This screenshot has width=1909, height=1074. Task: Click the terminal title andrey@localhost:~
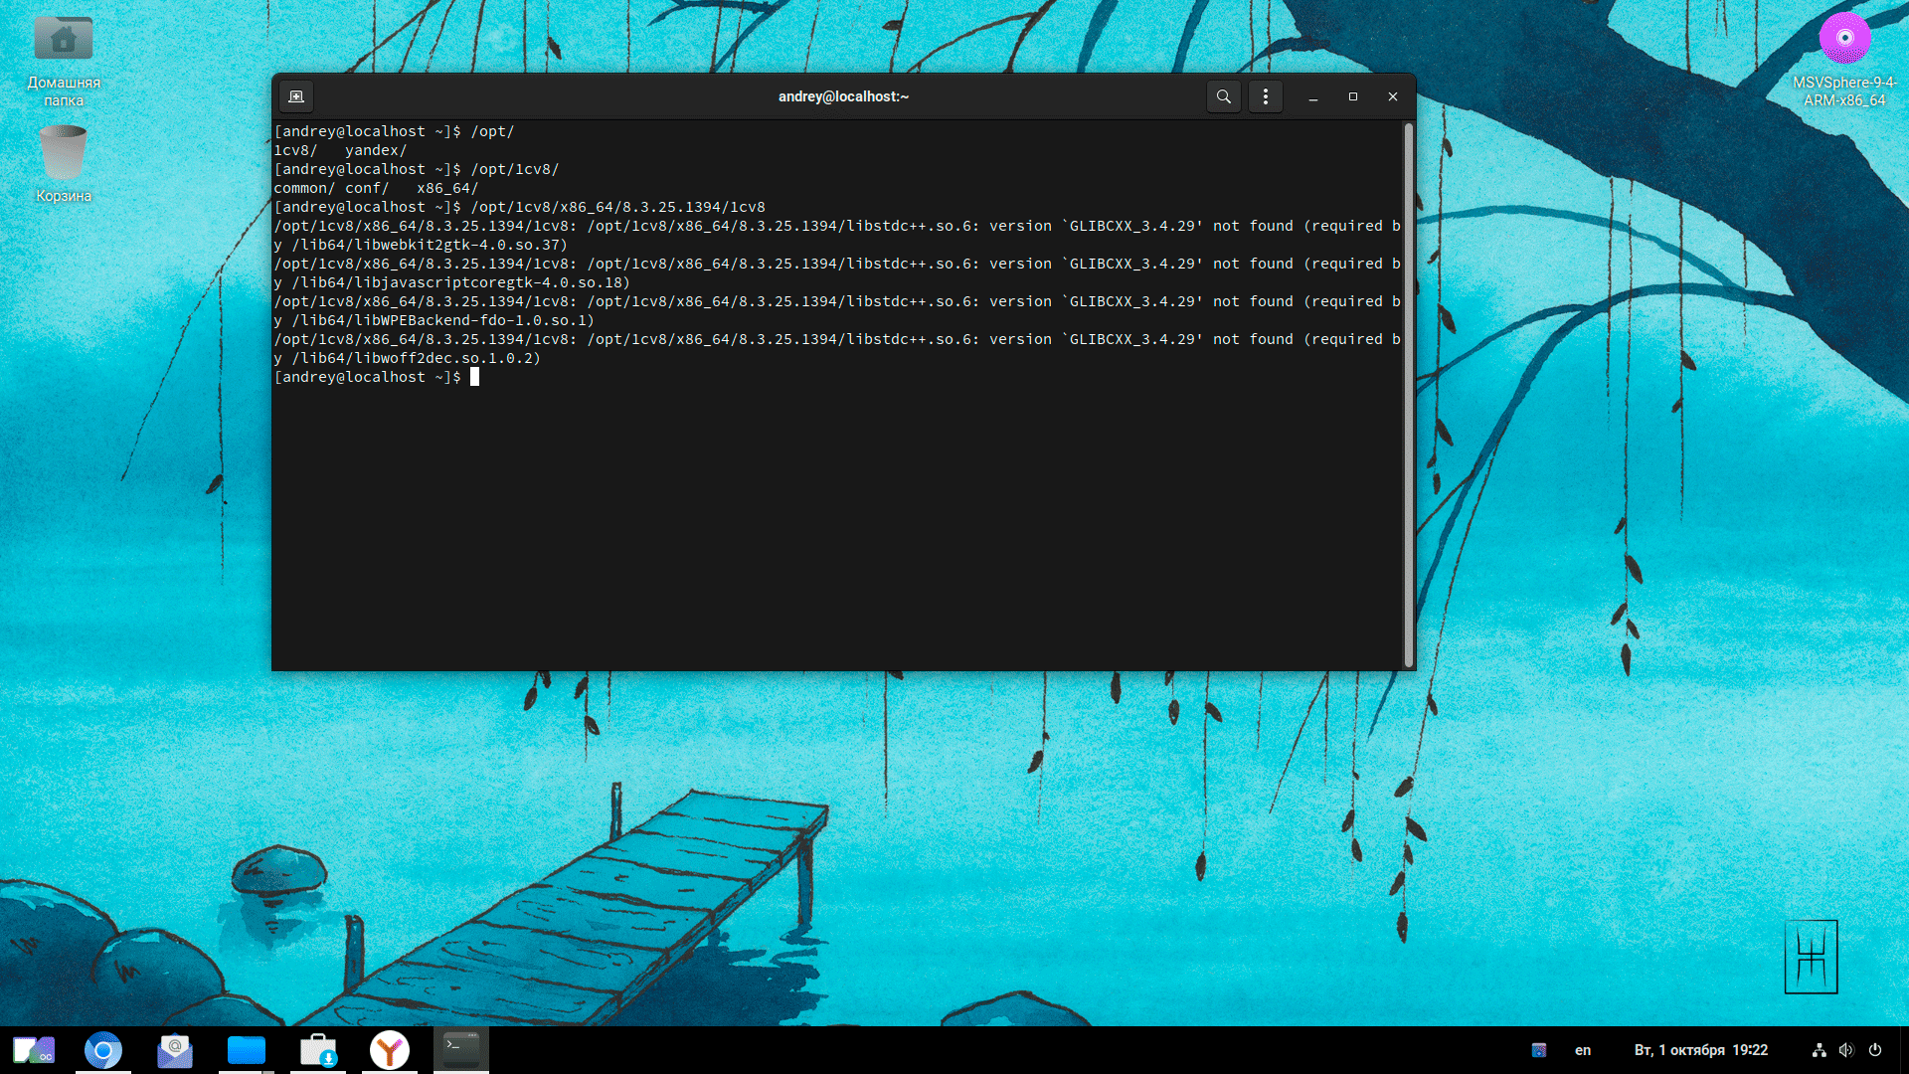(x=843, y=96)
